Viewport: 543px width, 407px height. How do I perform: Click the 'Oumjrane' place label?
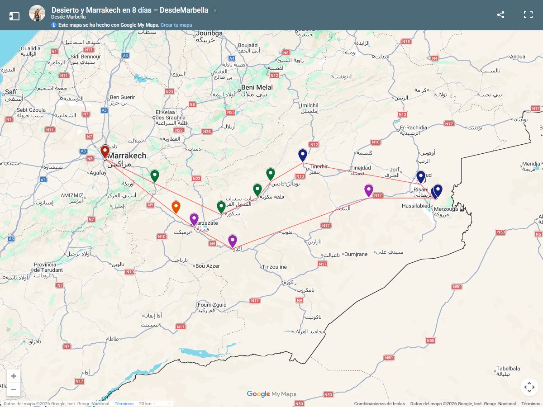(356, 254)
